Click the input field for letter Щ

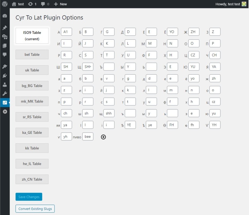(x=88, y=67)
